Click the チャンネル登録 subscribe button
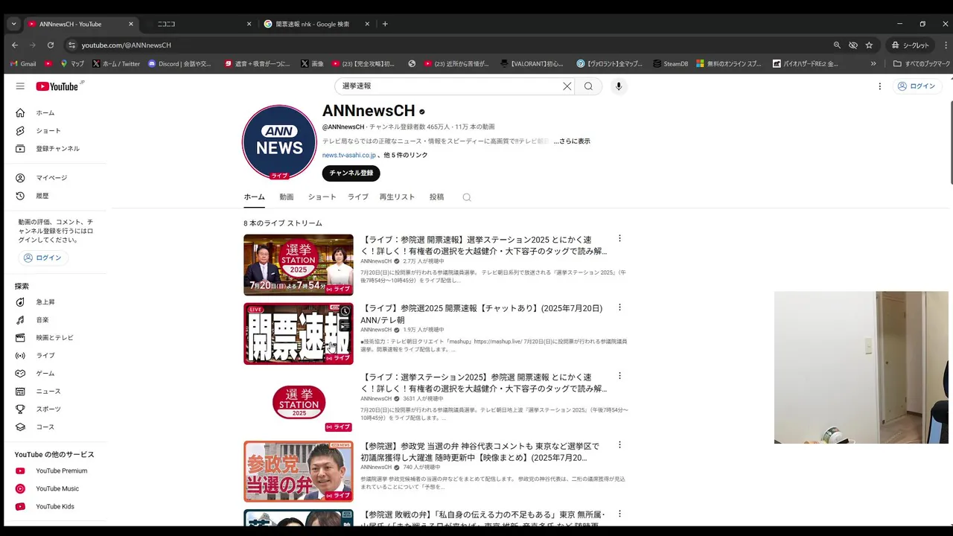The image size is (953, 536). [x=351, y=173]
